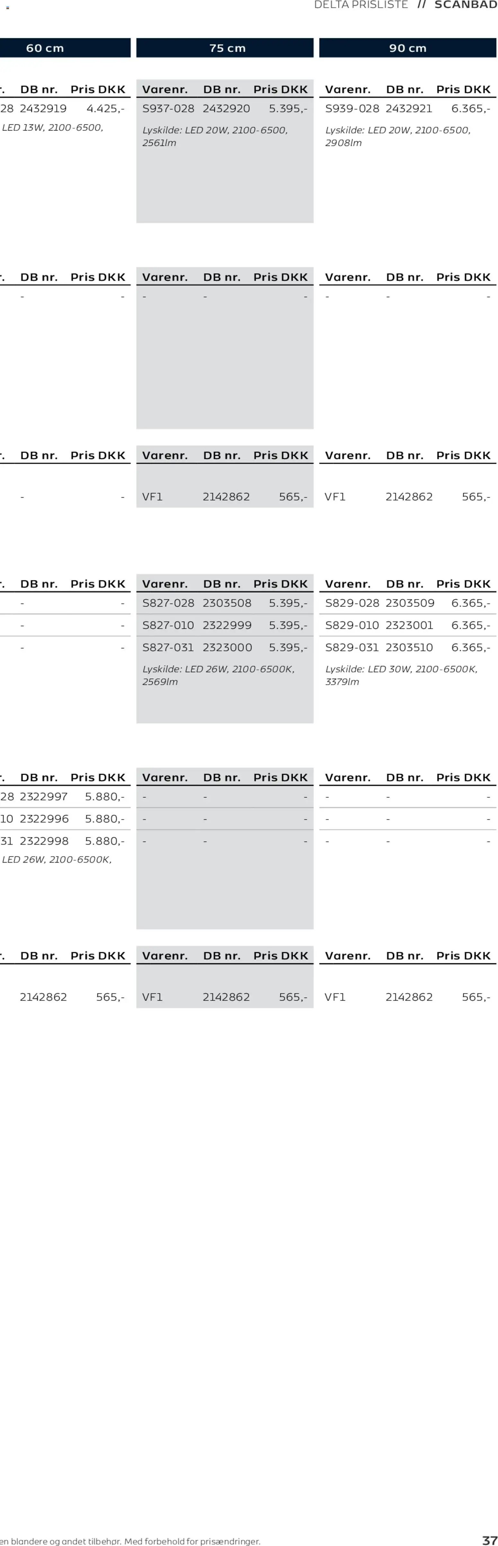
Task: Click the SCANBAD title in page header
Action: (x=465, y=5)
